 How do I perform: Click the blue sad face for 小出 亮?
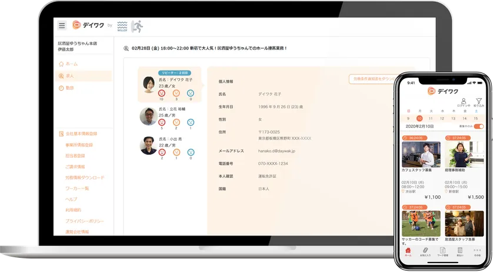(191, 152)
